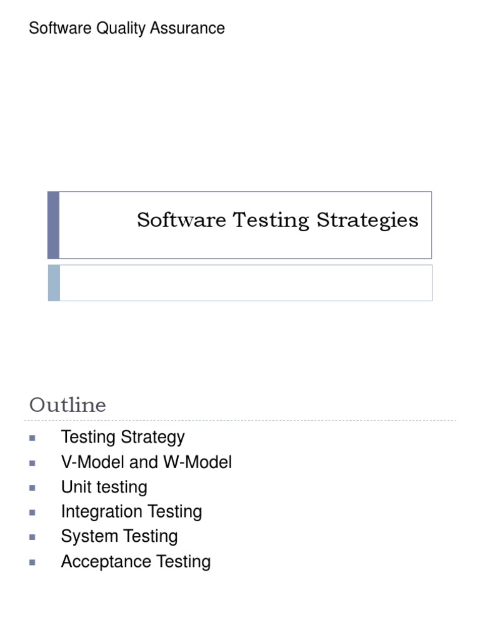Select the bullet next to V-Model and W-Model
Viewport: 480px width, 640px height.
click(32, 462)
